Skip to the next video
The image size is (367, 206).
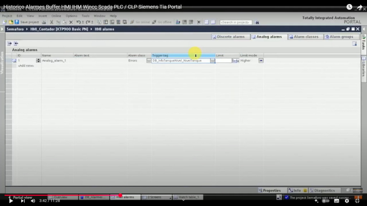click(23, 201)
